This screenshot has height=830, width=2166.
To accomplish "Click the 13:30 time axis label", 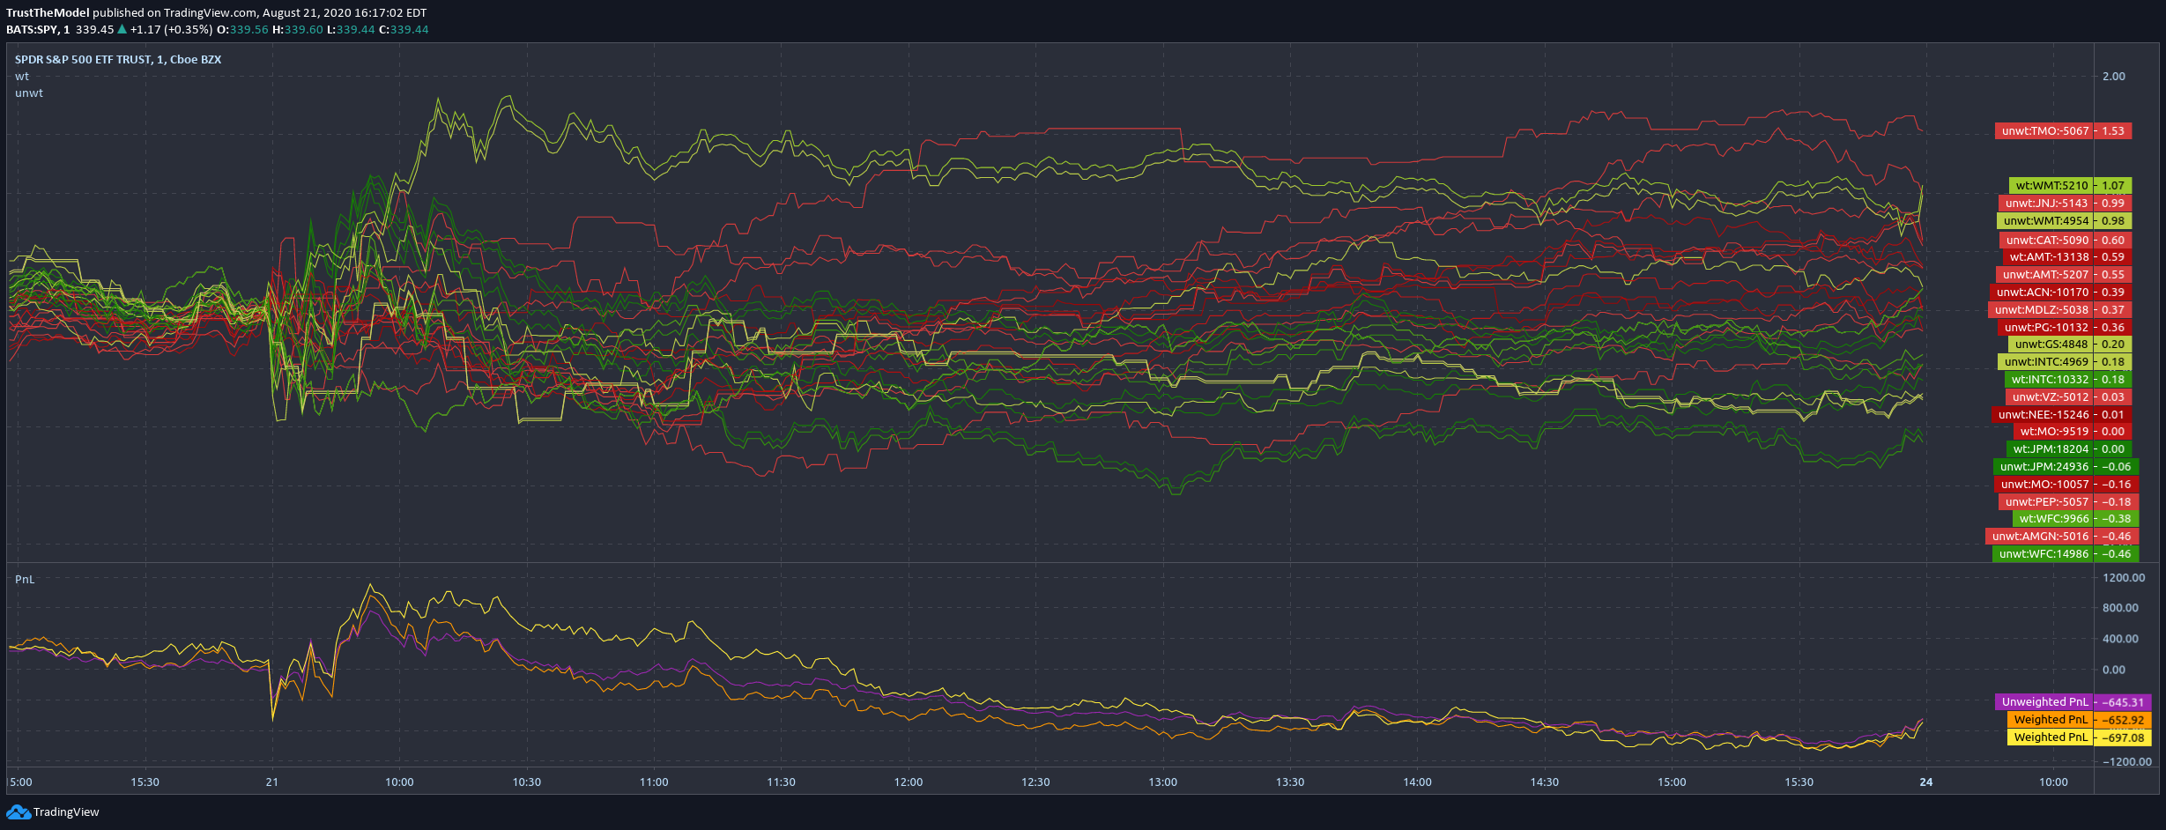I will (x=1290, y=782).
